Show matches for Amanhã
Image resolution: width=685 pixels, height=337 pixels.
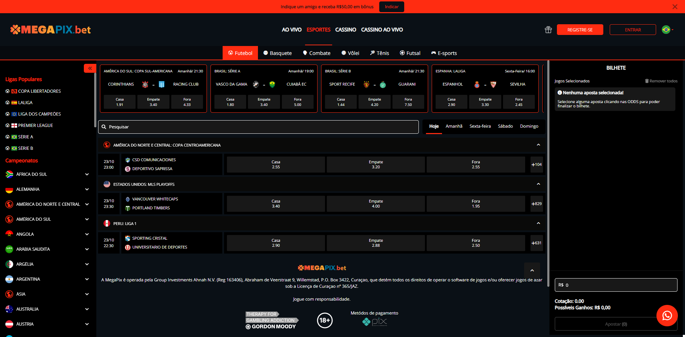[454, 126]
